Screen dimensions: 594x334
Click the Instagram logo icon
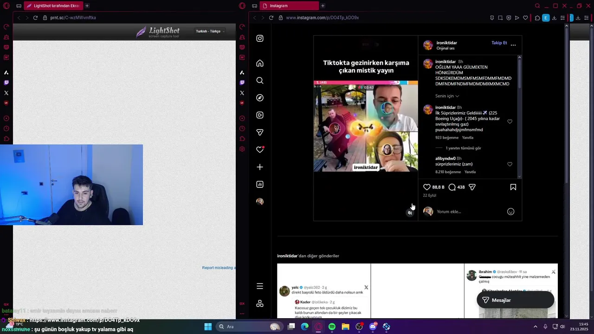point(260,39)
